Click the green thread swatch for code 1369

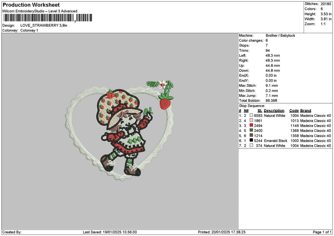pyautogui.click(x=251, y=131)
